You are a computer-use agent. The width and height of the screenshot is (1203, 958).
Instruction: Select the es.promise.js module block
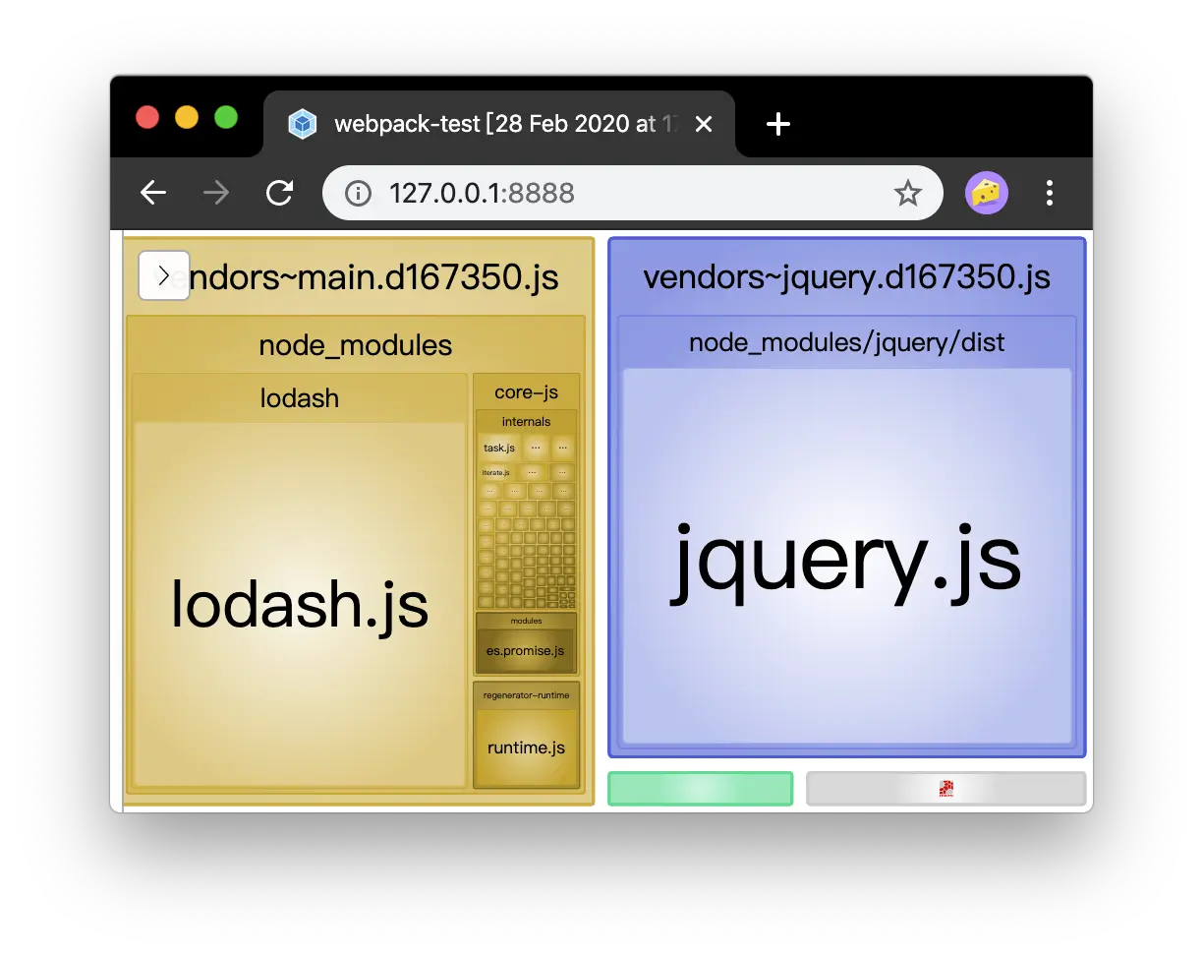(x=526, y=651)
